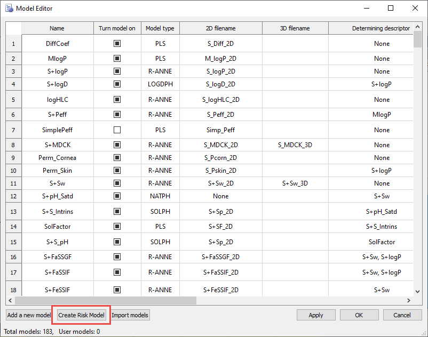Click the Simp_Peff filename cell
The height and width of the screenshot is (337, 428).
[x=221, y=130]
